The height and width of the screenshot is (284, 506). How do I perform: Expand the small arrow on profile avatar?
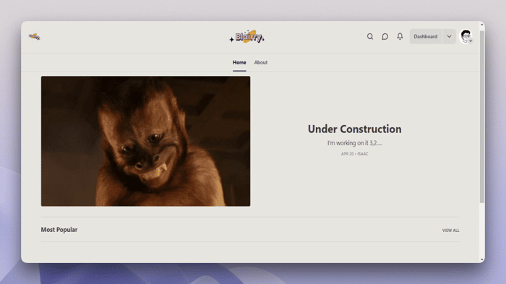point(471,41)
